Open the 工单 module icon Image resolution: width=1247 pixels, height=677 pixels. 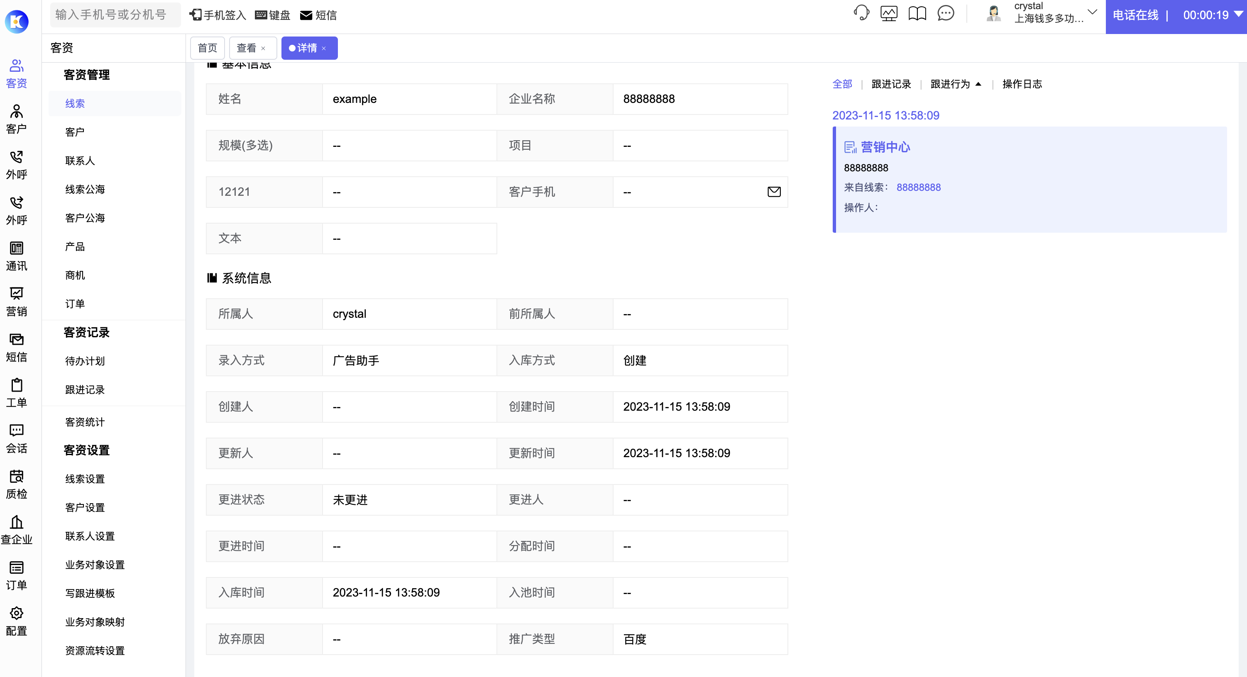(x=17, y=392)
